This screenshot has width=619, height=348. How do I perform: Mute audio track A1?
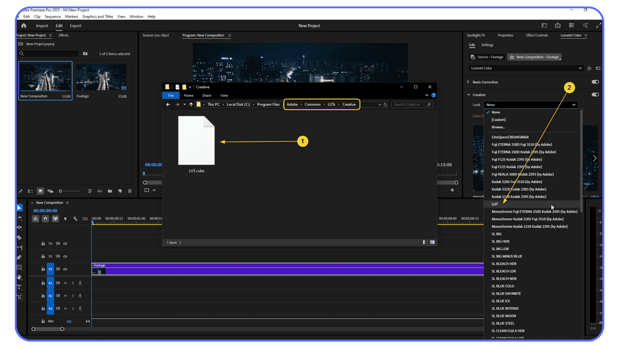click(66, 283)
